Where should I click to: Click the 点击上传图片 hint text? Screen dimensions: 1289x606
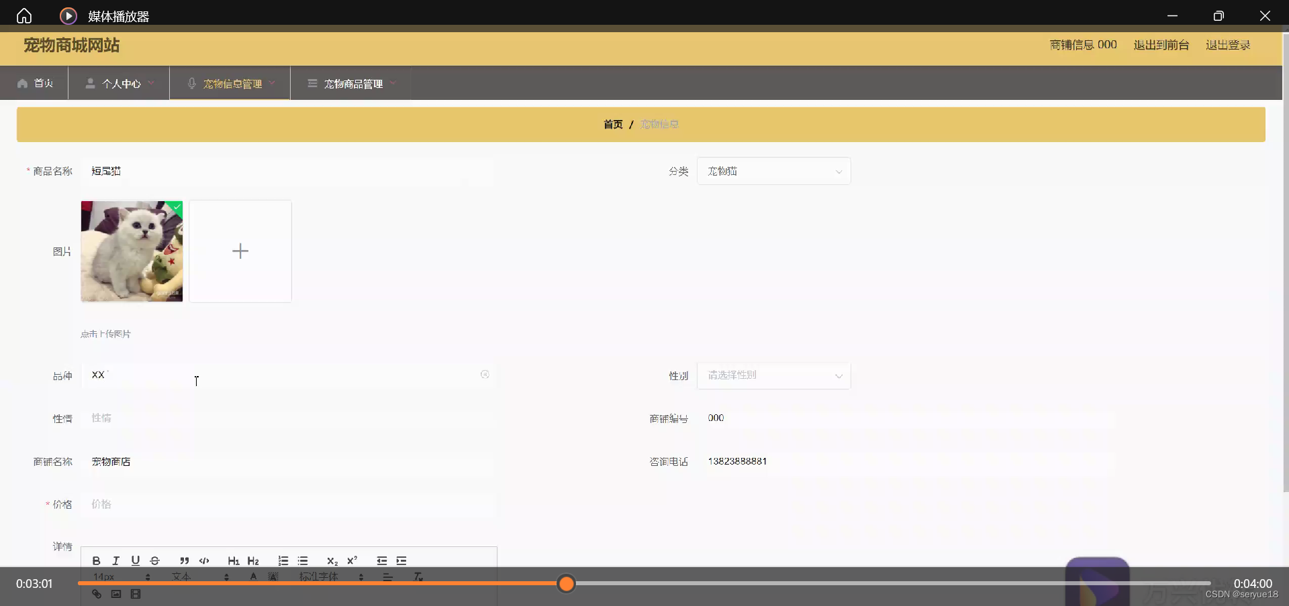click(x=105, y=334)
